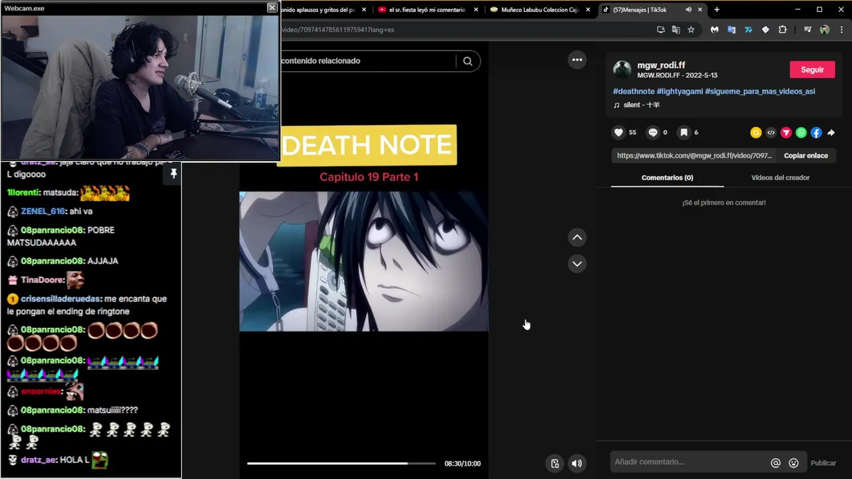Open the Chrome Extensions puzzle icon
The height and width of the screenshot is (479, 852).
click(782, 29)
